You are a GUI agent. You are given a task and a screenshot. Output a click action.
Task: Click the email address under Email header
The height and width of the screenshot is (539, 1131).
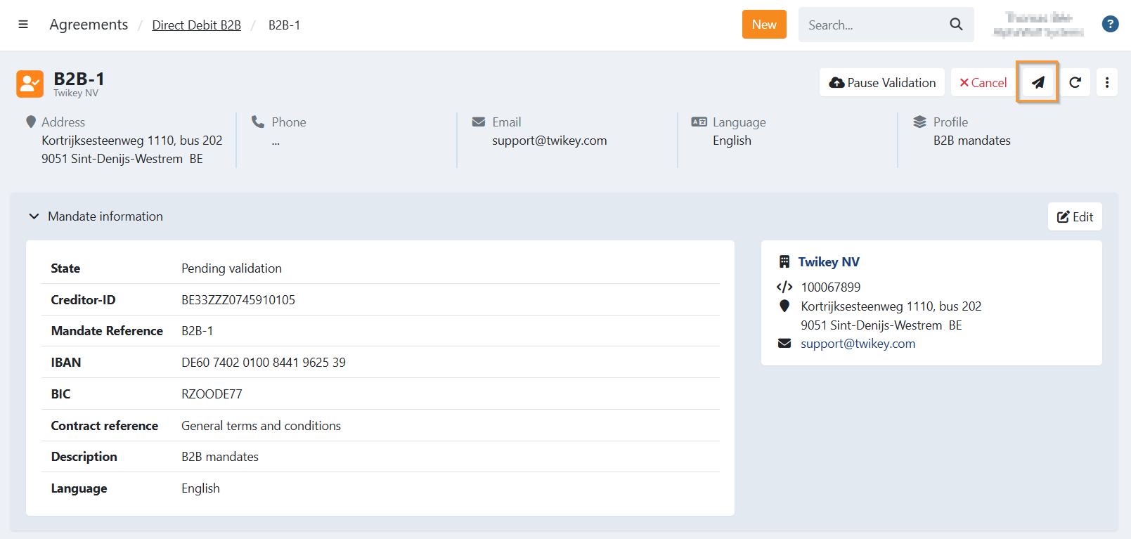(549, 141)
